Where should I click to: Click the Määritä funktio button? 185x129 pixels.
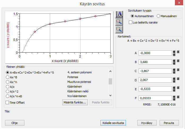point(75,102)
